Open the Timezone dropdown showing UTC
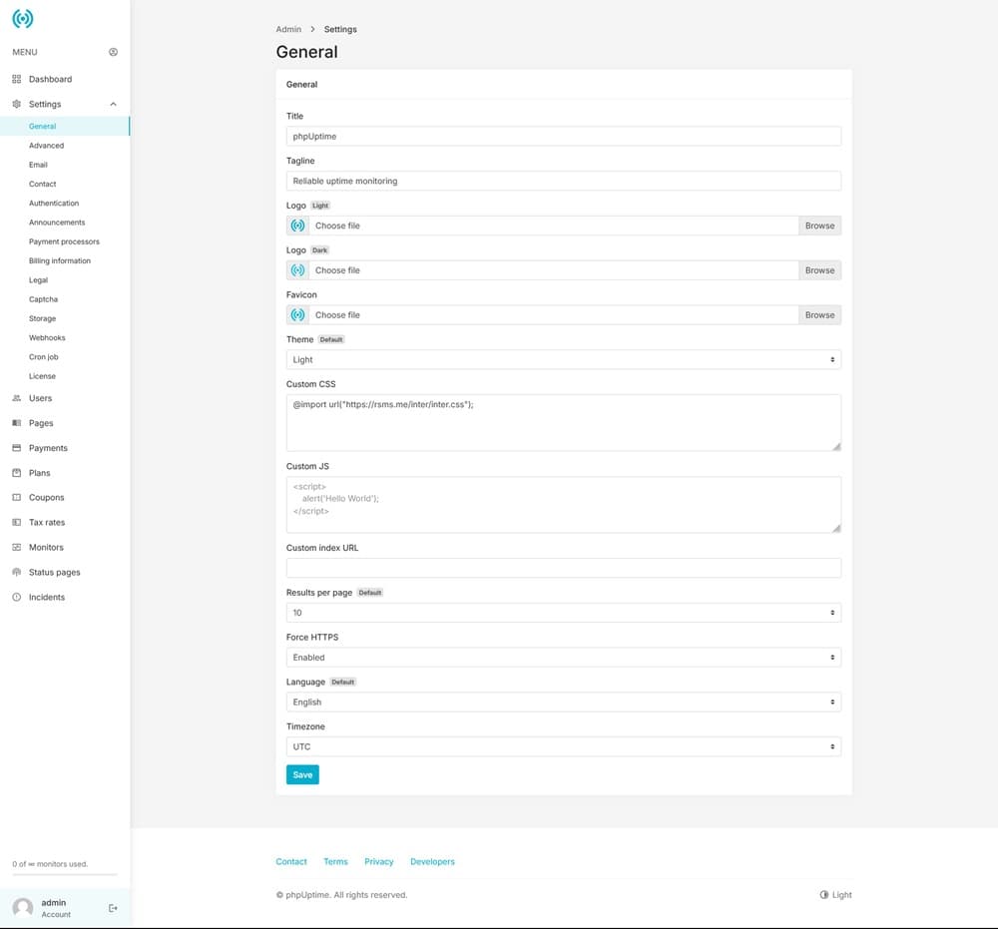 click(x=563, y=746)
